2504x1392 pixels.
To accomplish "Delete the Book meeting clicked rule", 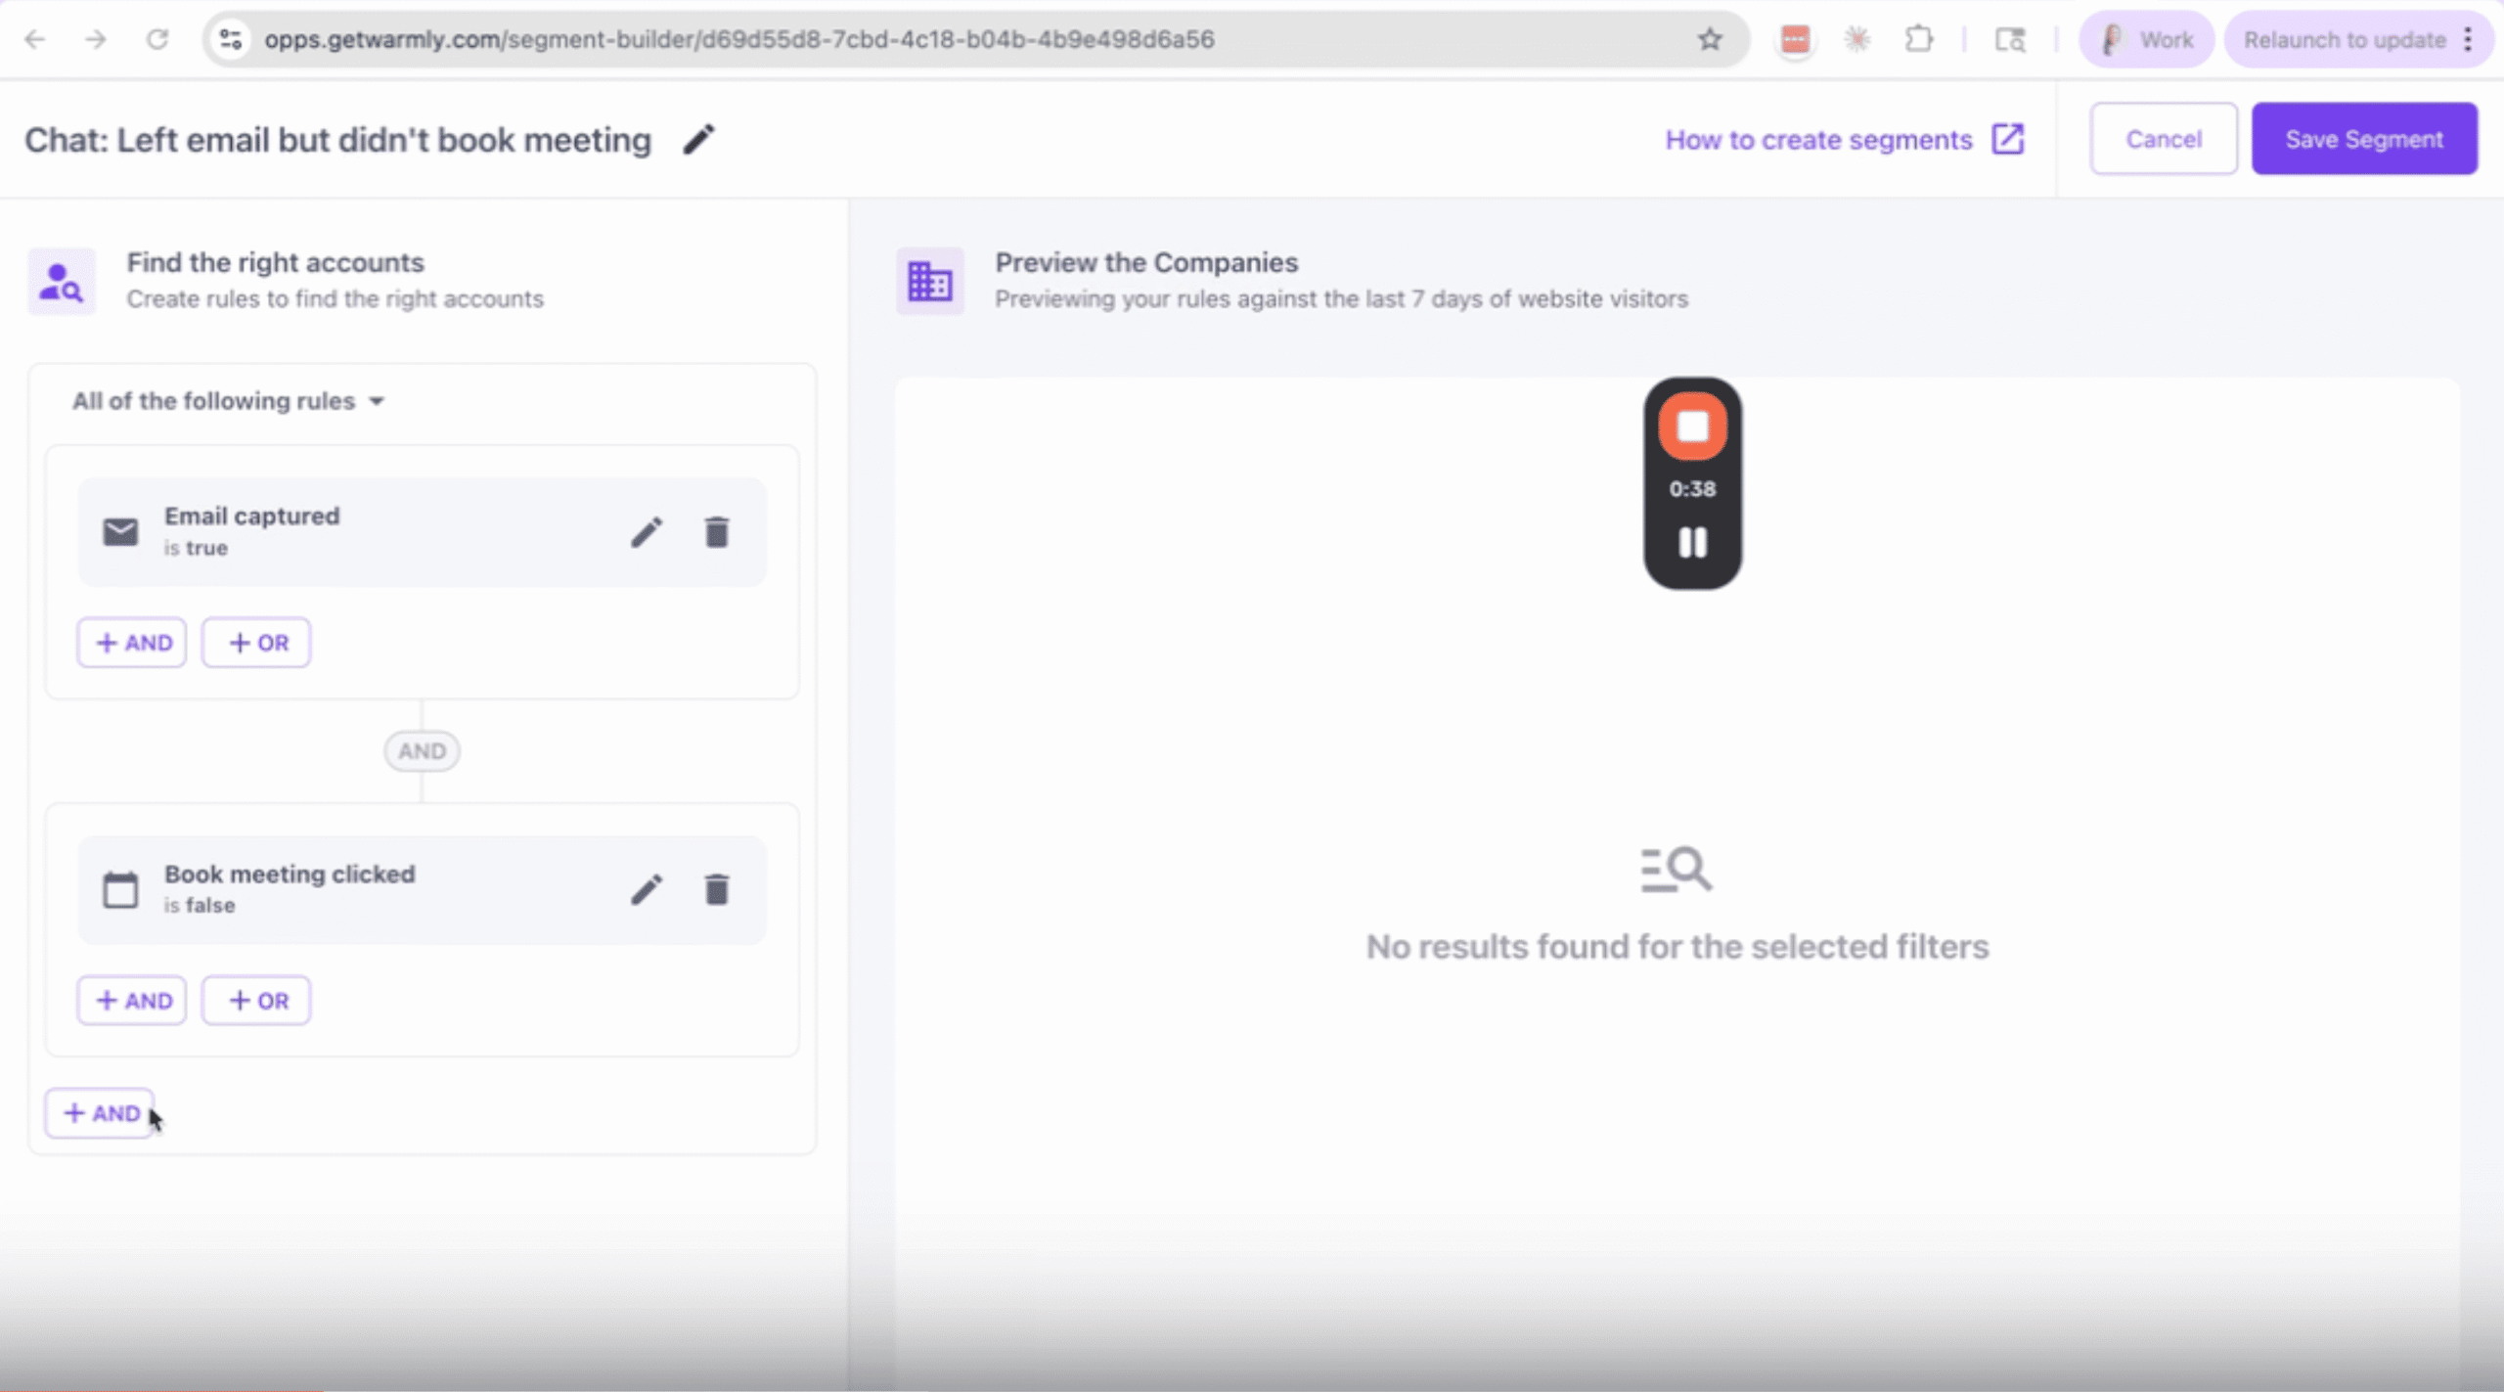I will pos(717,889).
